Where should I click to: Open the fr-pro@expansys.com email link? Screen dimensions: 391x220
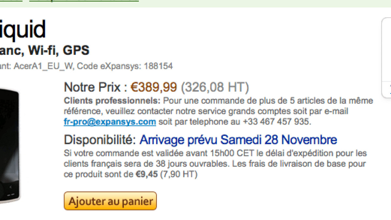(110, 122)
